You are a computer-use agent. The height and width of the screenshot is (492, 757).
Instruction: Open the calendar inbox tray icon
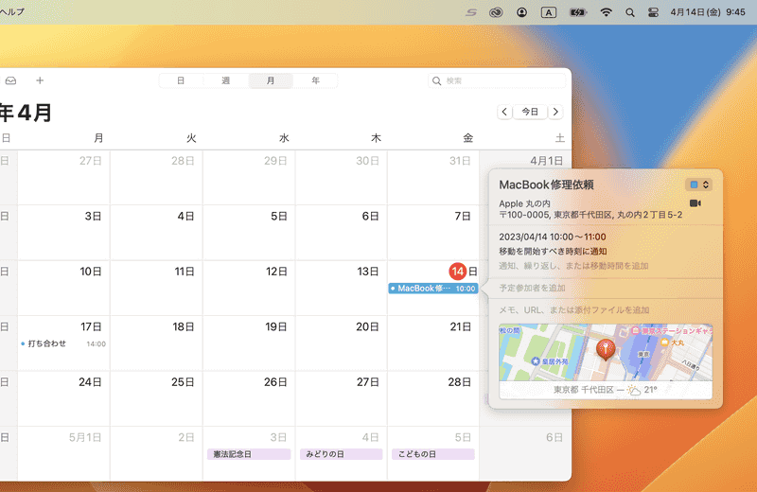10,80
